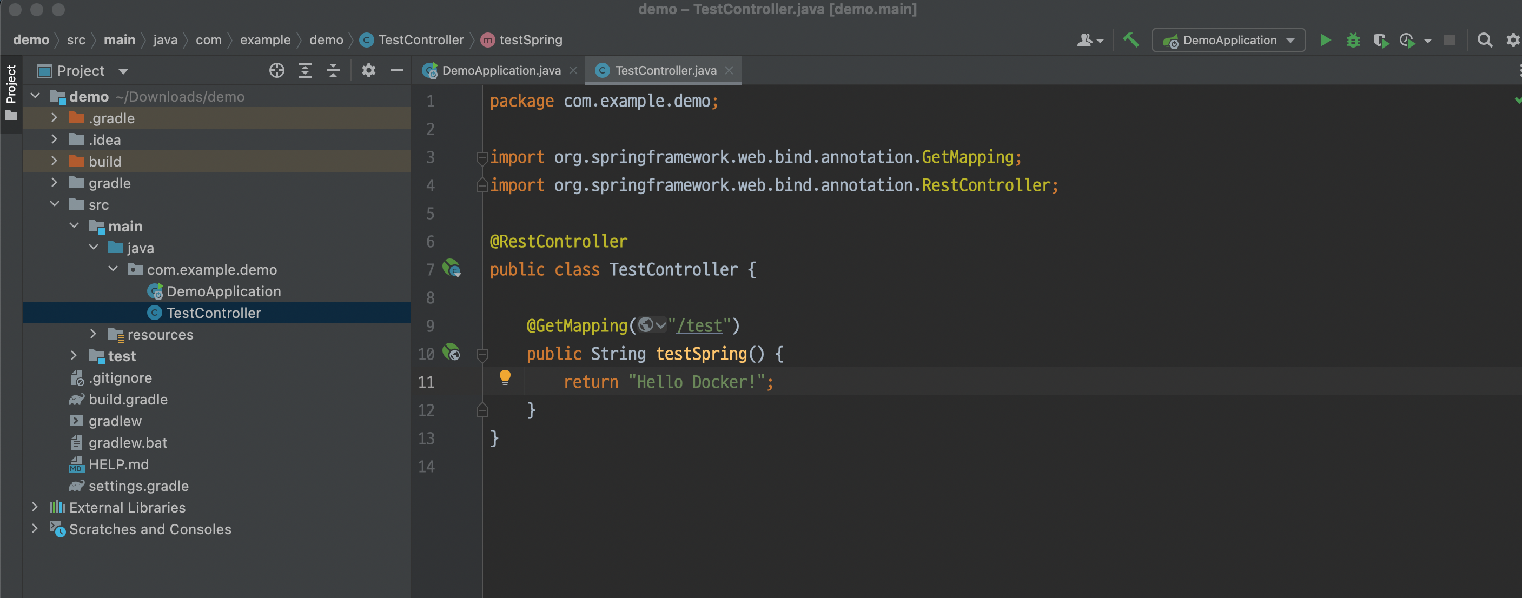Start the Debug bug icon
Image resolution: width=1522 pixels, height=598 pixels.
point(1352,40)
